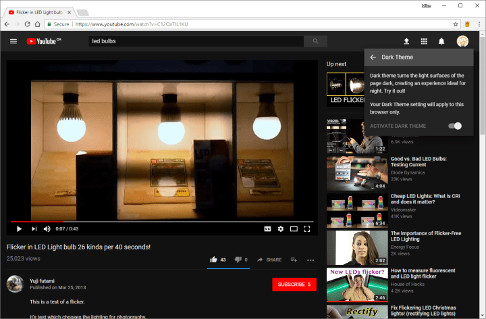Toggle theater mode on the player
Screen dimensions: 486x319
pos(294,228)
